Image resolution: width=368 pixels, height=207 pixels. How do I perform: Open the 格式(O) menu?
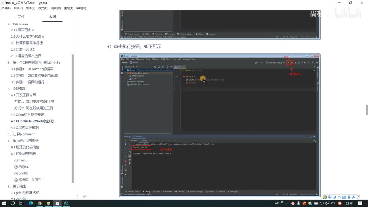pos(43,8)
